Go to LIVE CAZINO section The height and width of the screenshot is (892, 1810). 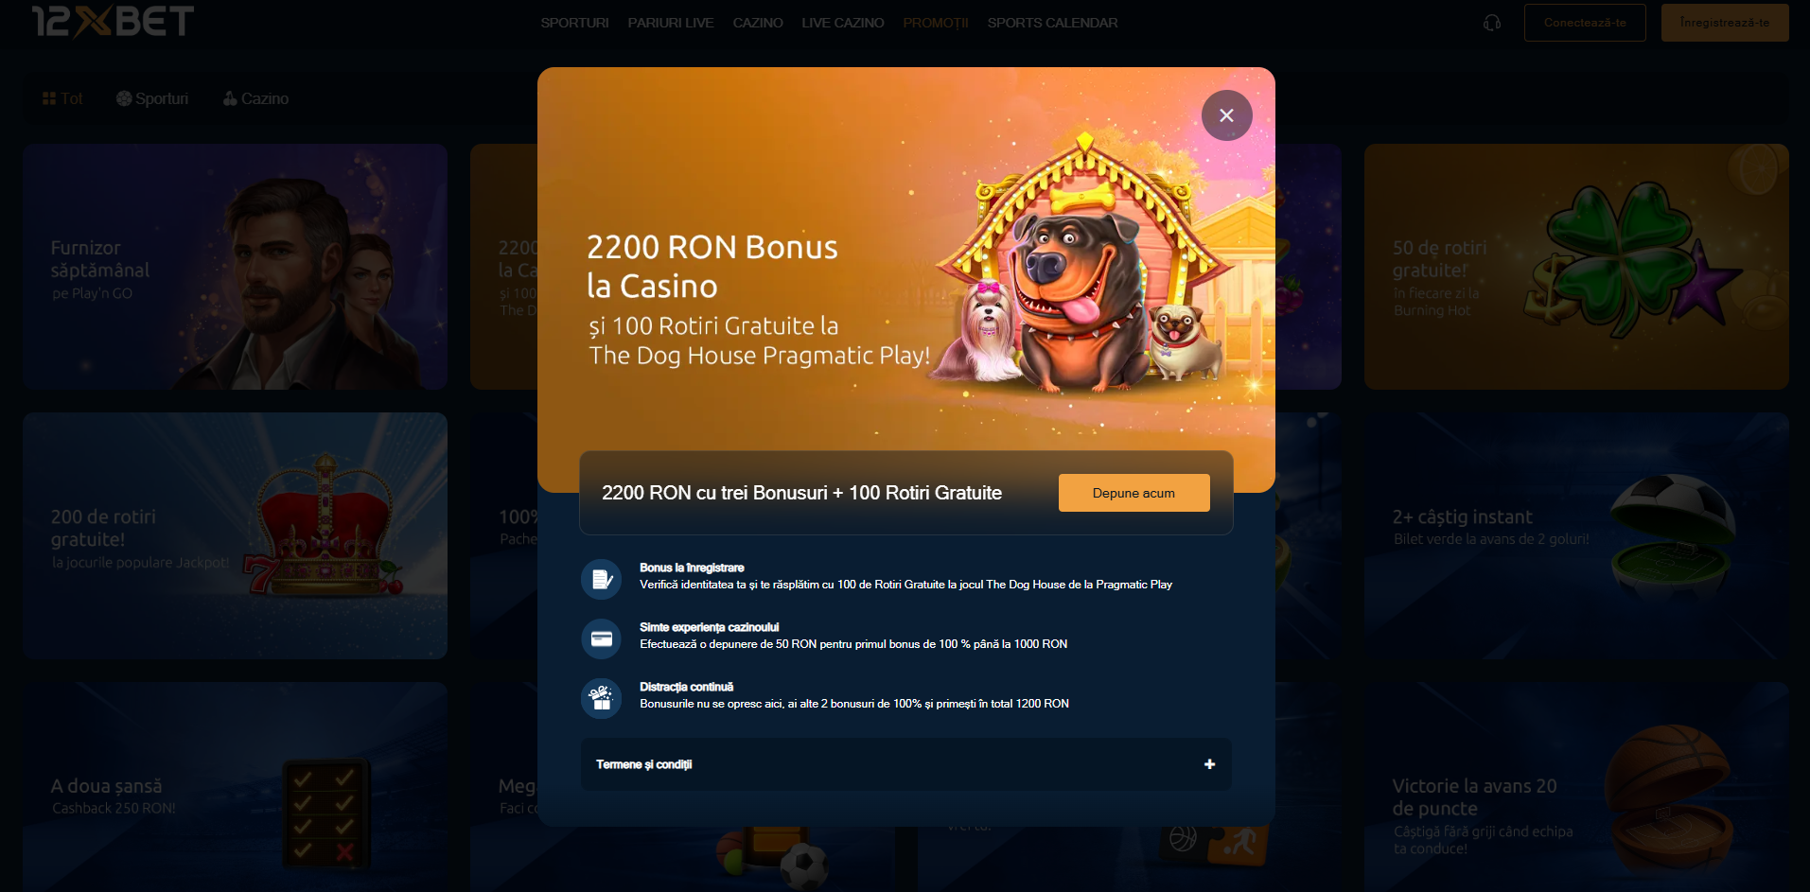[843, 23]
